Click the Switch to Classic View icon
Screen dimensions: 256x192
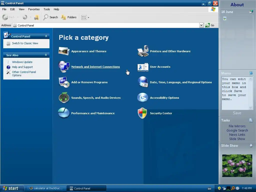(x=8, y=43)
